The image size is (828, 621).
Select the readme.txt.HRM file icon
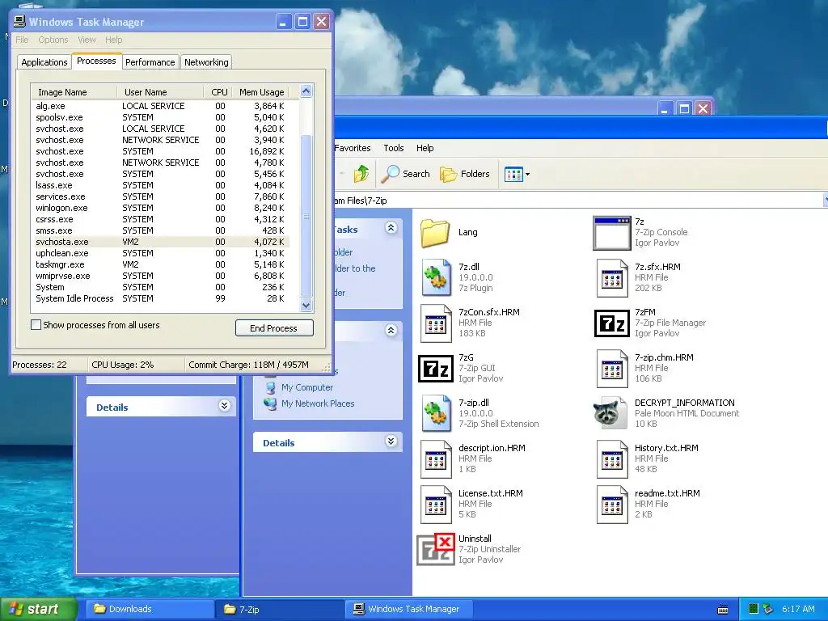pyautogui.click(x=612, y=505)
